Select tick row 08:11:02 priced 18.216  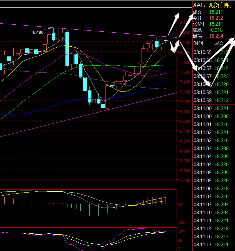(x=211, y=141)
